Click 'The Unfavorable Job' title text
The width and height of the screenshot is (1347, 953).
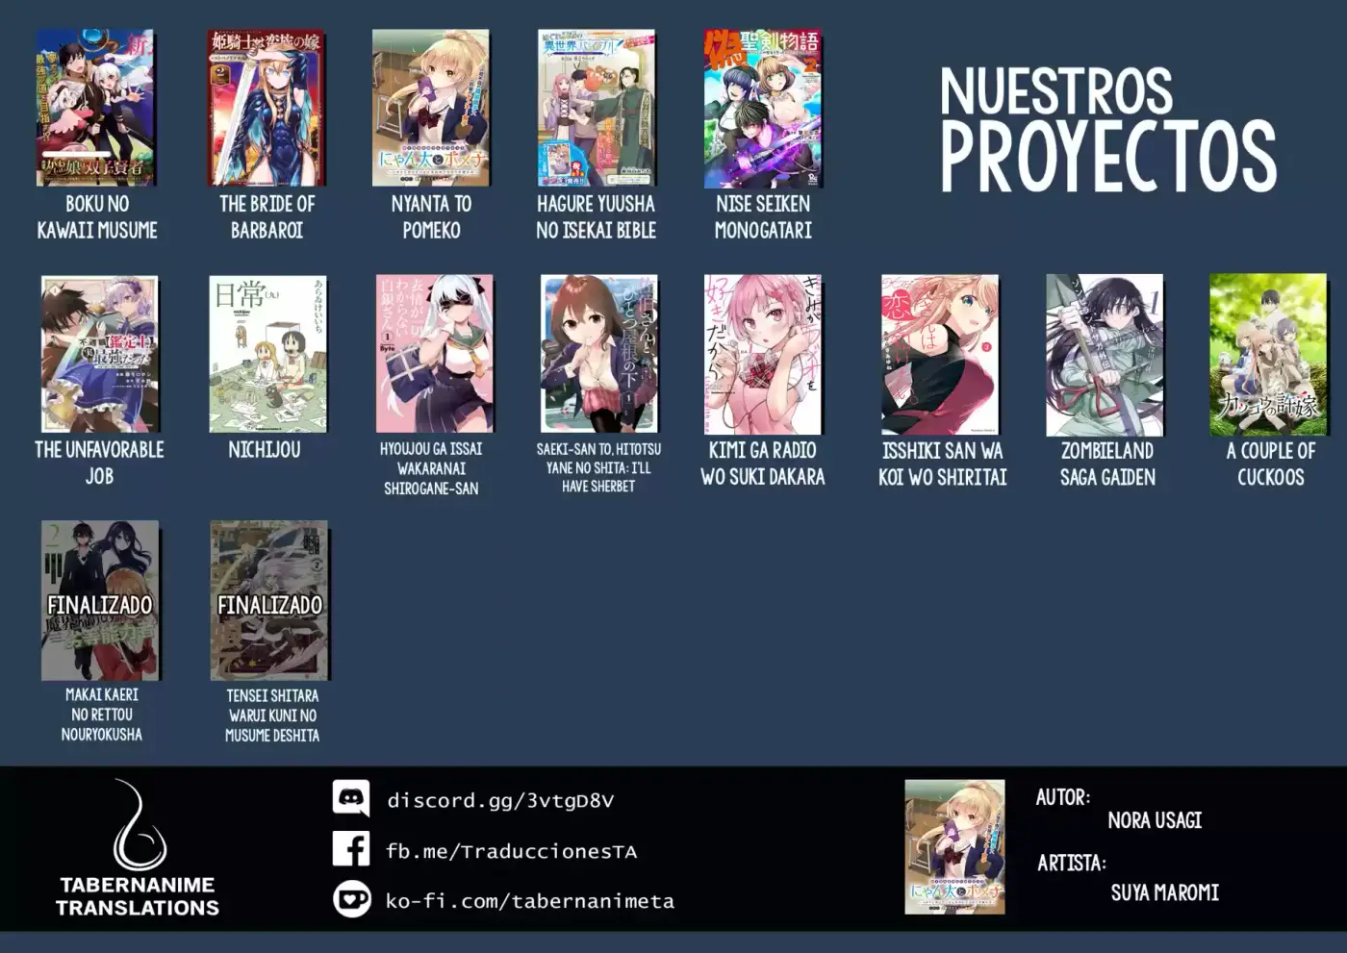99,463
